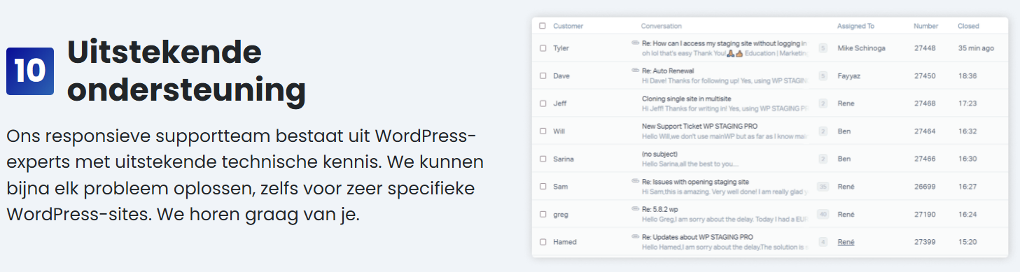Click the attachment icon on Tyler's conversation
Viewport: 1020px width, 272px height.
click(x=636, y=43)
